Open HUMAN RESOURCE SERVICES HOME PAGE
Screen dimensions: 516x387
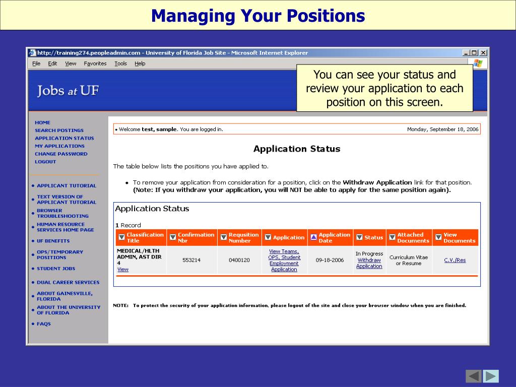click(x=65, y=227)
